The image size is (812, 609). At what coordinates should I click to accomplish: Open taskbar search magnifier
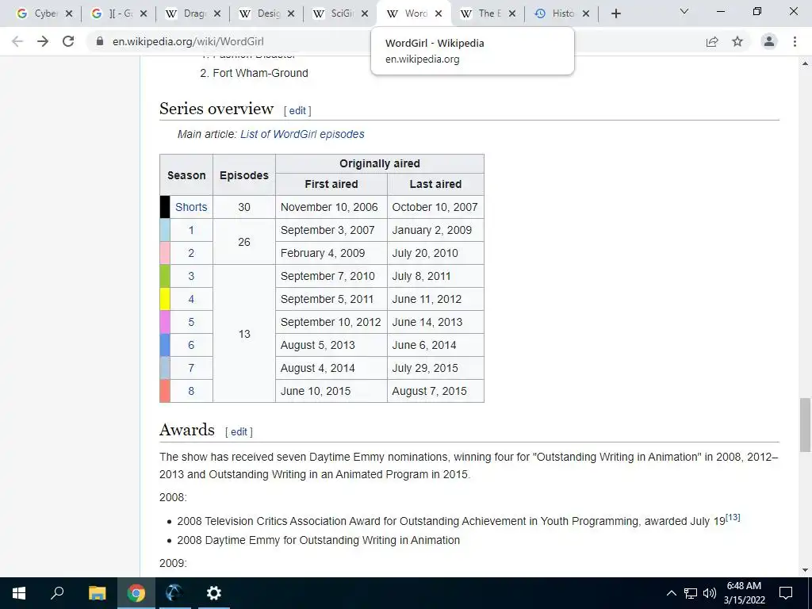[57, 593]
